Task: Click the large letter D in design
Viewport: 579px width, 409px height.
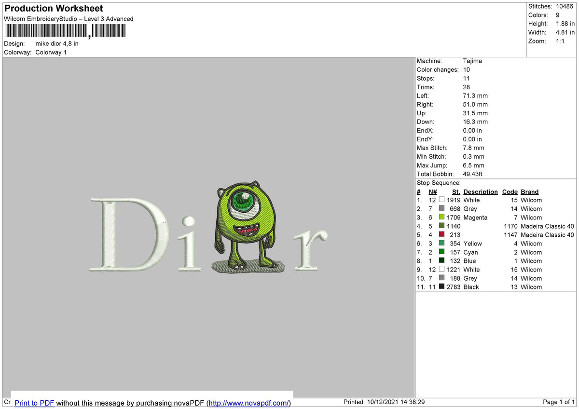Action: click(129, 233)
